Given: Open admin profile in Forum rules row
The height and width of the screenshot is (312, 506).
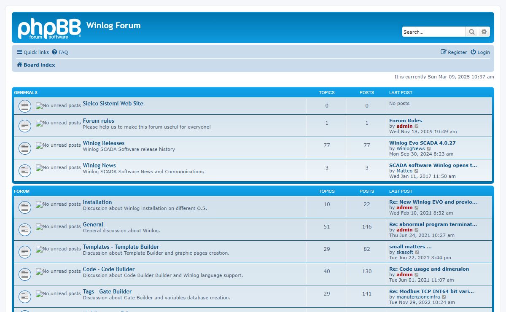Looking at the screenshot, I should 404,126.
